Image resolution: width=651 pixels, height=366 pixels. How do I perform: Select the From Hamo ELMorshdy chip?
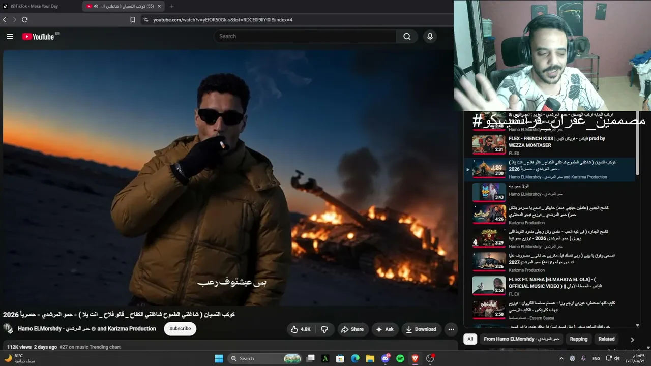522,339
